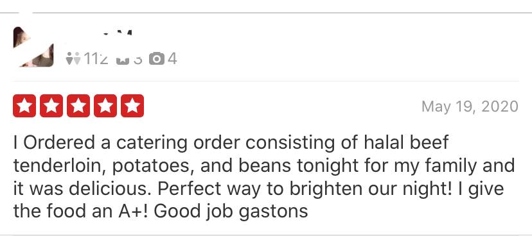Click the fourth red rating star
The height and width of the screenshot is (236, 532).
[105, 106]
